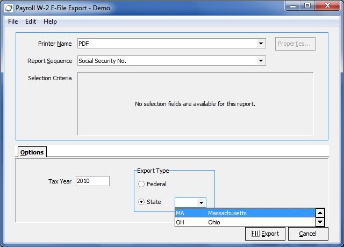Click the application icon in title bar
Viewport: 344px width, 247px height.
click(x=8, y=7)
